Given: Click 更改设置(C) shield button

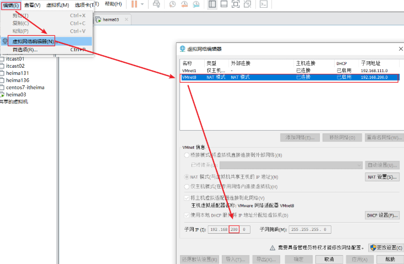Looking at the screenshot, I should tap(386, 248).
